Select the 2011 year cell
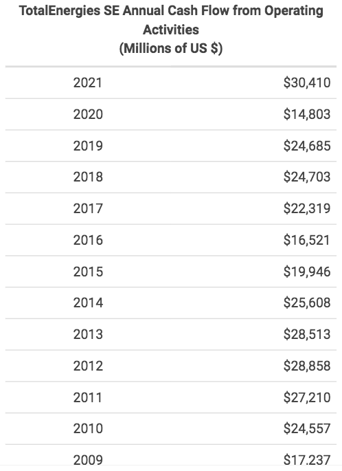The image size is (342, 471). tap(88, 397)
